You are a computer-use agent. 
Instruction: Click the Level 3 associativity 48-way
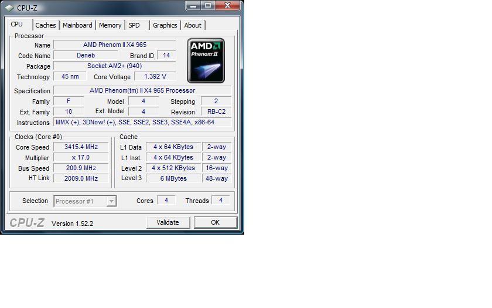click(217, 178)
